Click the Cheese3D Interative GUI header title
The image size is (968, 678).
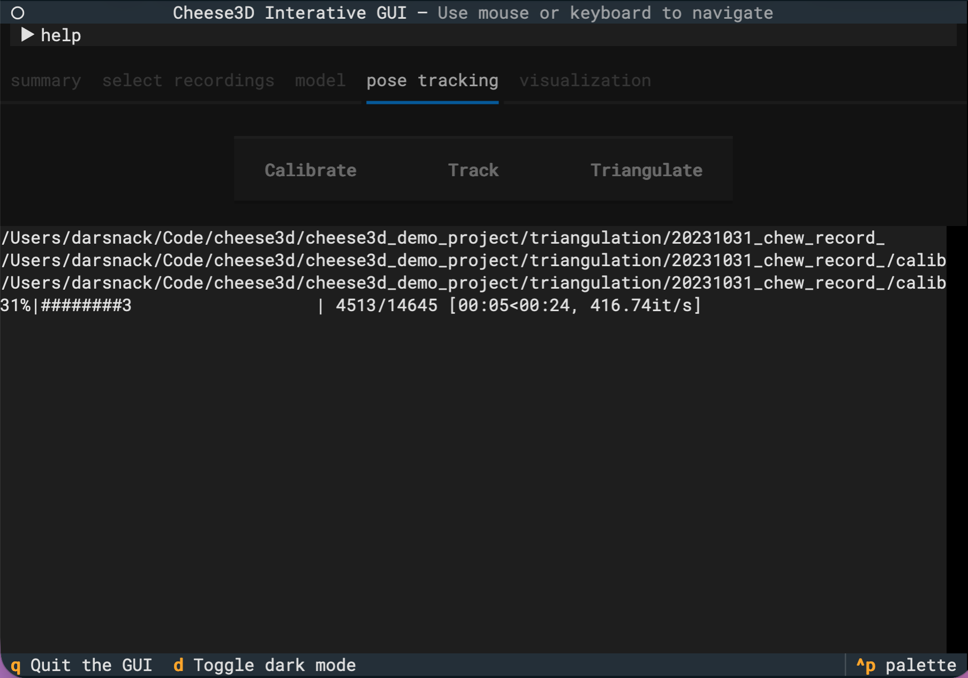[290, 13]
